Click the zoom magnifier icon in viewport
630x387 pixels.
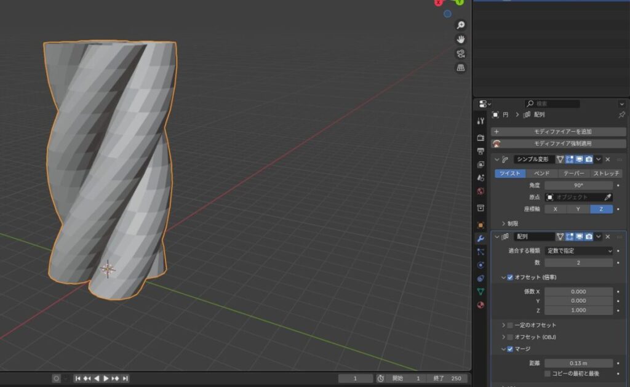point(460,25)
